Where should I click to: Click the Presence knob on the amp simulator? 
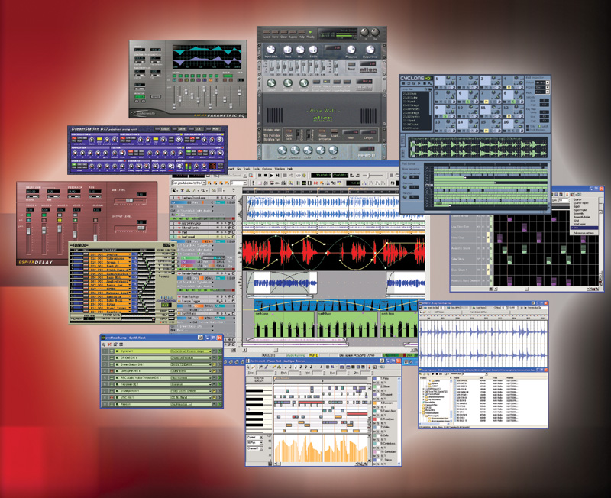pyautogui.click(x=351, y=50)
